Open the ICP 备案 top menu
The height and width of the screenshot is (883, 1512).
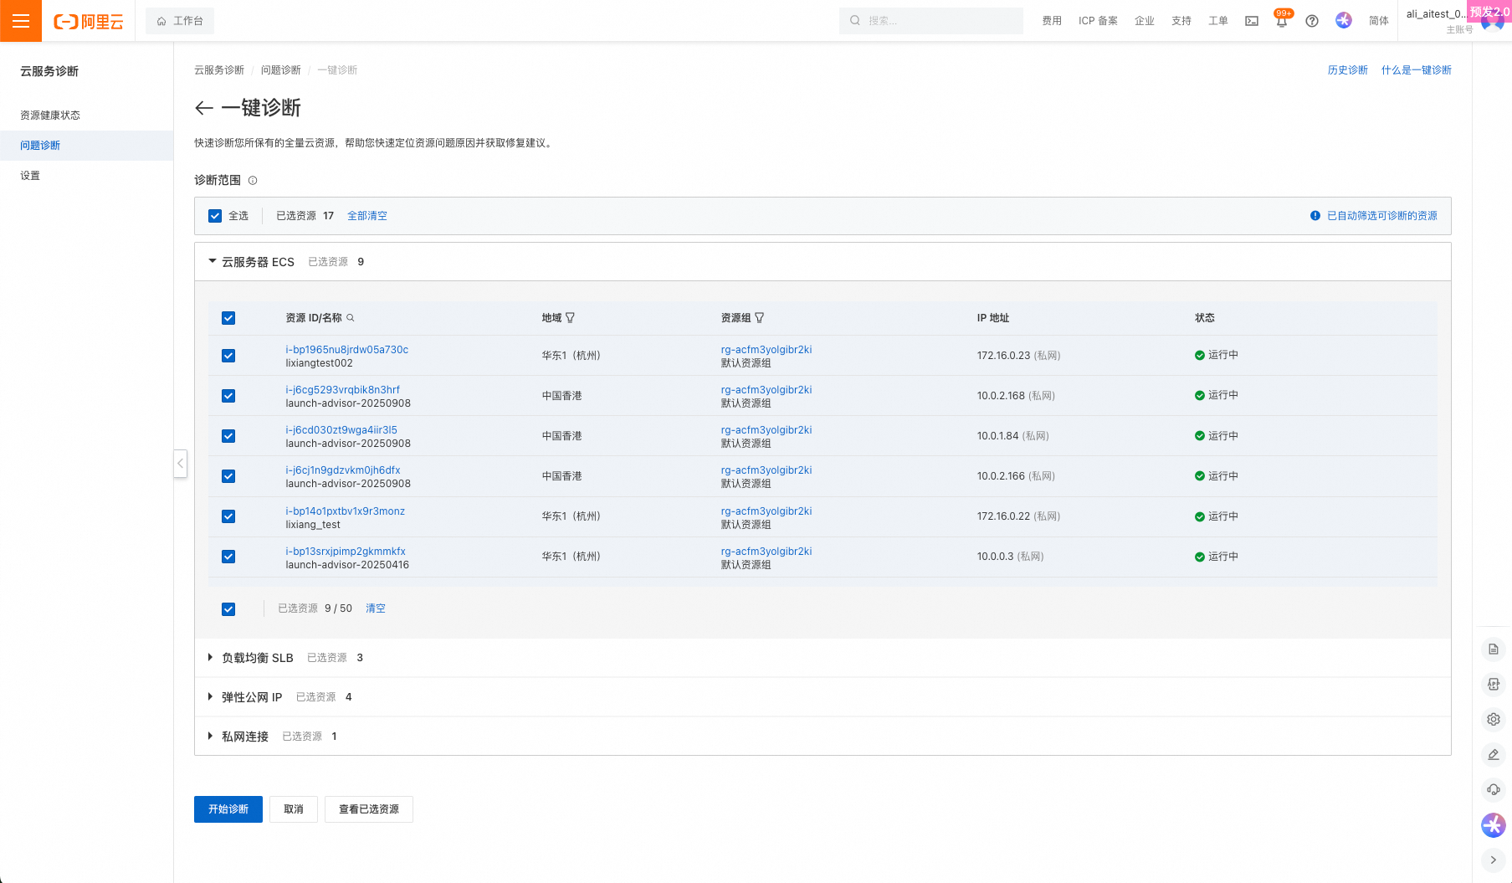tap(1098, 21)
